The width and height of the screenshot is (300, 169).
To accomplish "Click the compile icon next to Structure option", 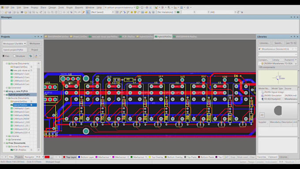I will [x=30, y=56].
